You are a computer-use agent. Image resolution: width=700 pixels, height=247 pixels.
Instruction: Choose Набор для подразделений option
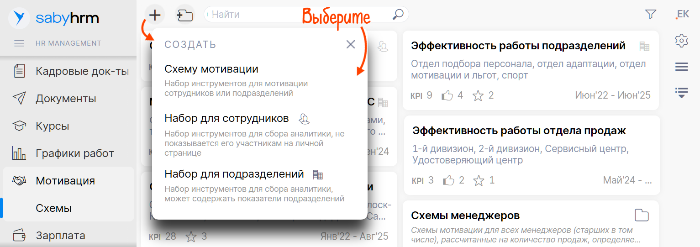click(x=234, y=174)
